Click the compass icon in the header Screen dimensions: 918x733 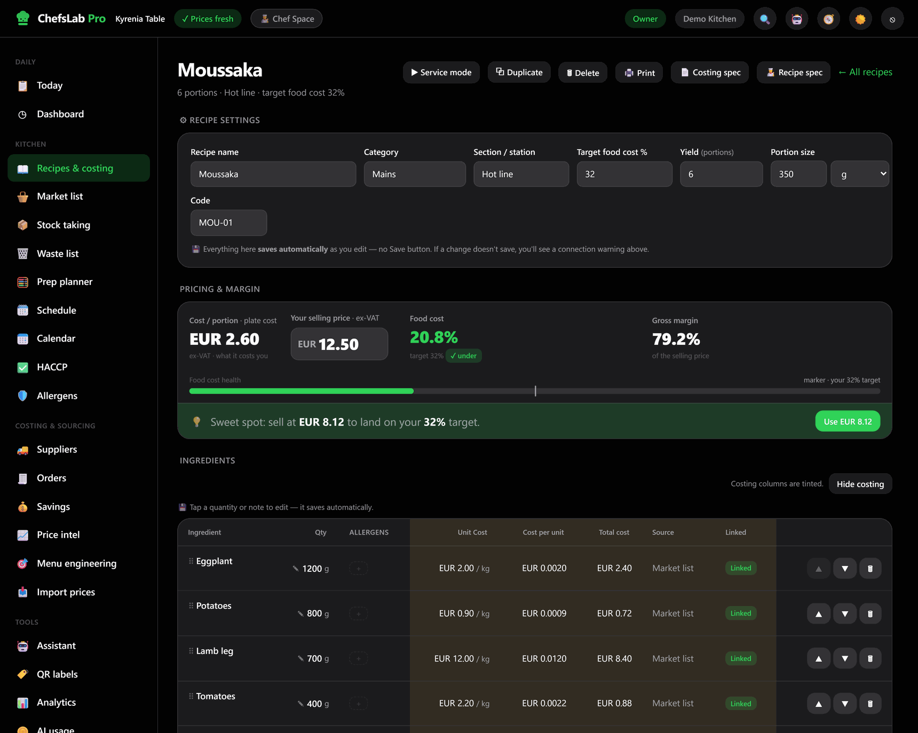tap(828, 19)
